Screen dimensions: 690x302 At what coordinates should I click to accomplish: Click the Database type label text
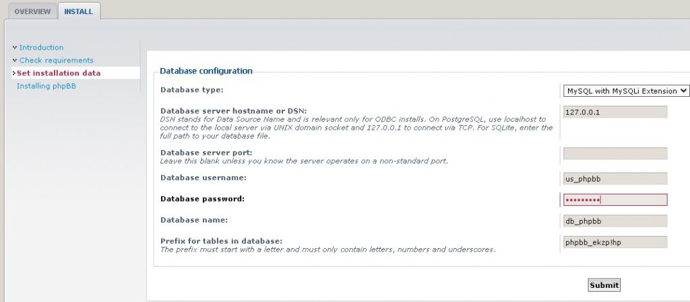pyautogui.click(x=191, y=89)
